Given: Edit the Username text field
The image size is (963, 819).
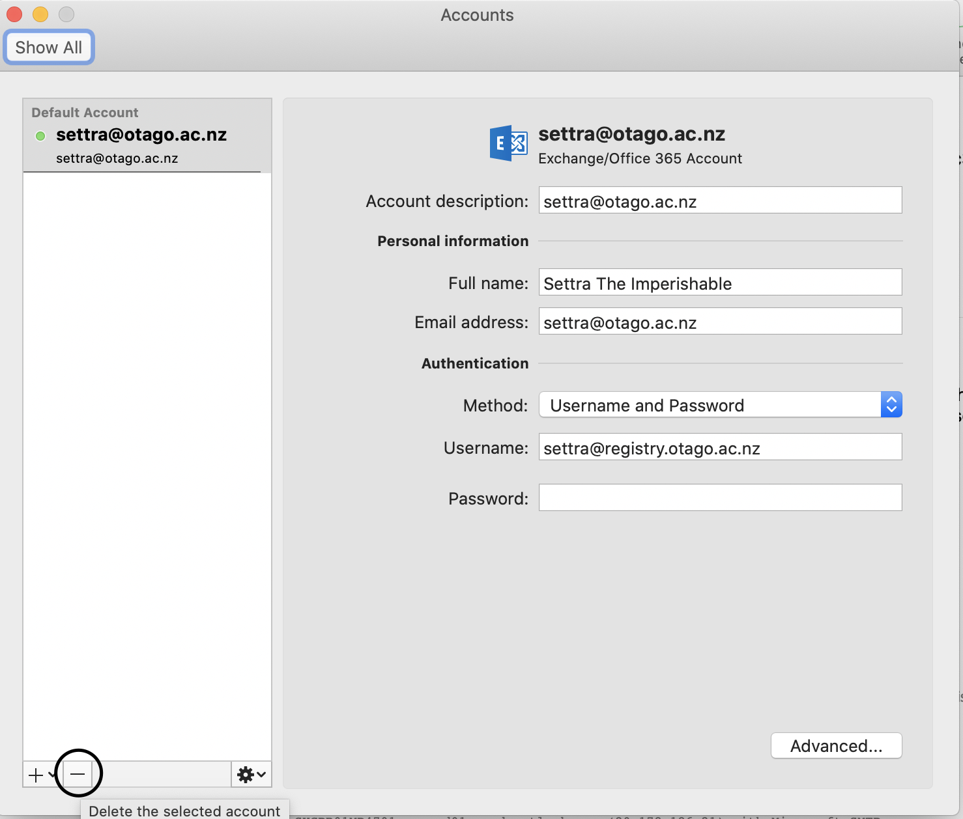Looking at the screenshot, I should point(720,448).
